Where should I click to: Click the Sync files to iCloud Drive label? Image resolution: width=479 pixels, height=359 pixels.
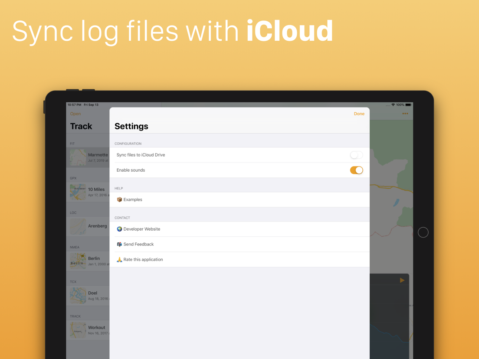click(141, 155)
